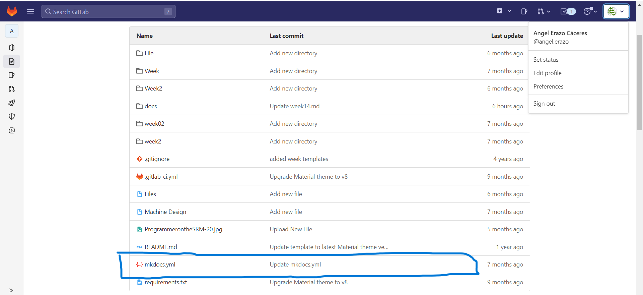Click the project avatar letter A
643x295 pixels.
[12, 31]
